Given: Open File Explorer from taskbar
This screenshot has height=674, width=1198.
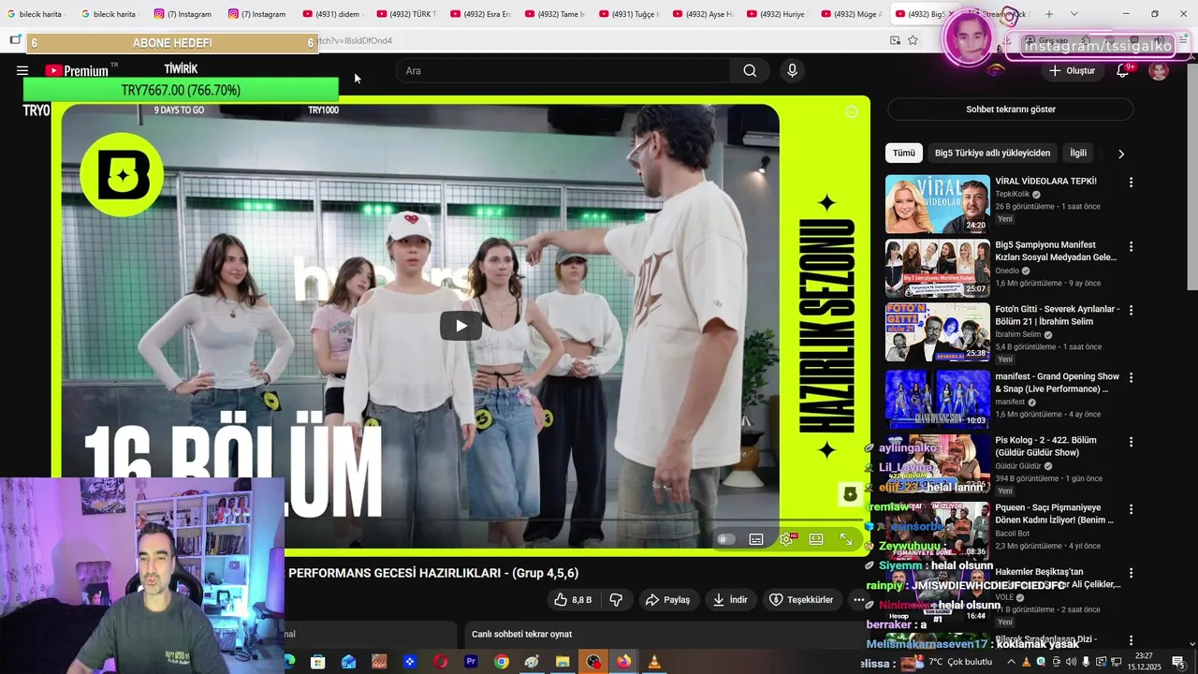Looking at the screenshot, I should coord(562,662).
